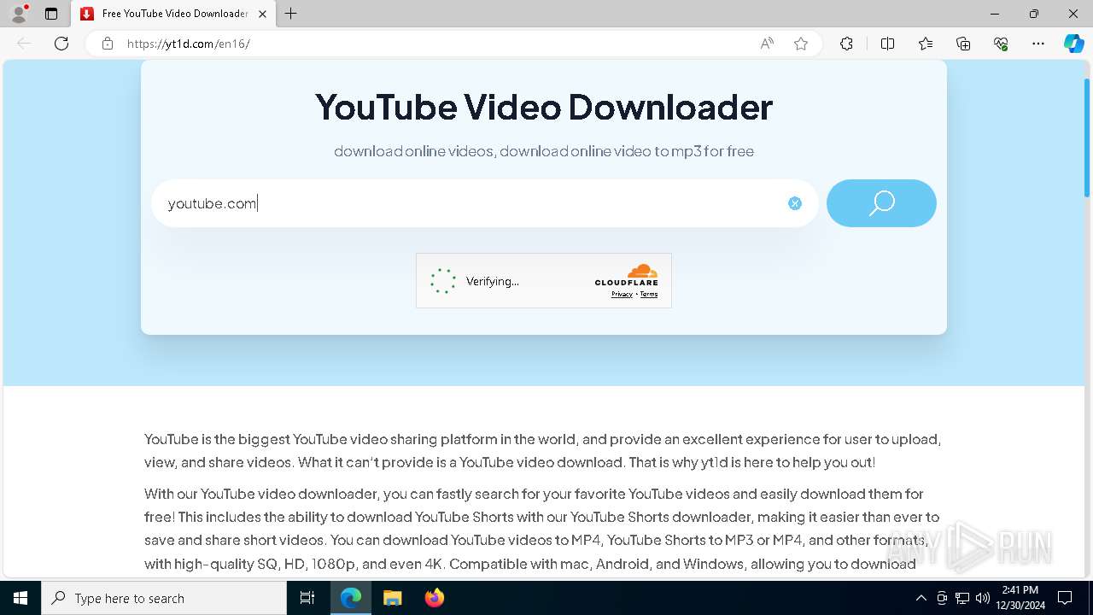The width and height of the screenshot is (1093, 615).
Task: Open the Collections icon
Action: 963,44
